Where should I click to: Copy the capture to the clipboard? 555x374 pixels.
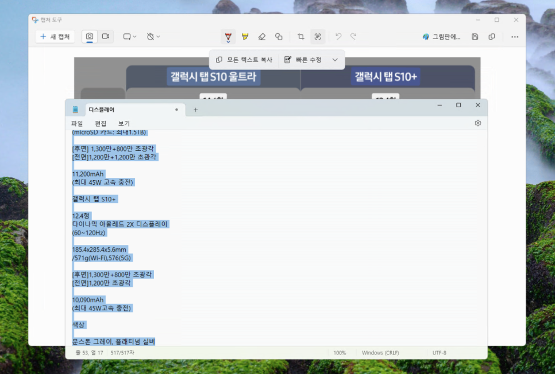coord(492,36)
